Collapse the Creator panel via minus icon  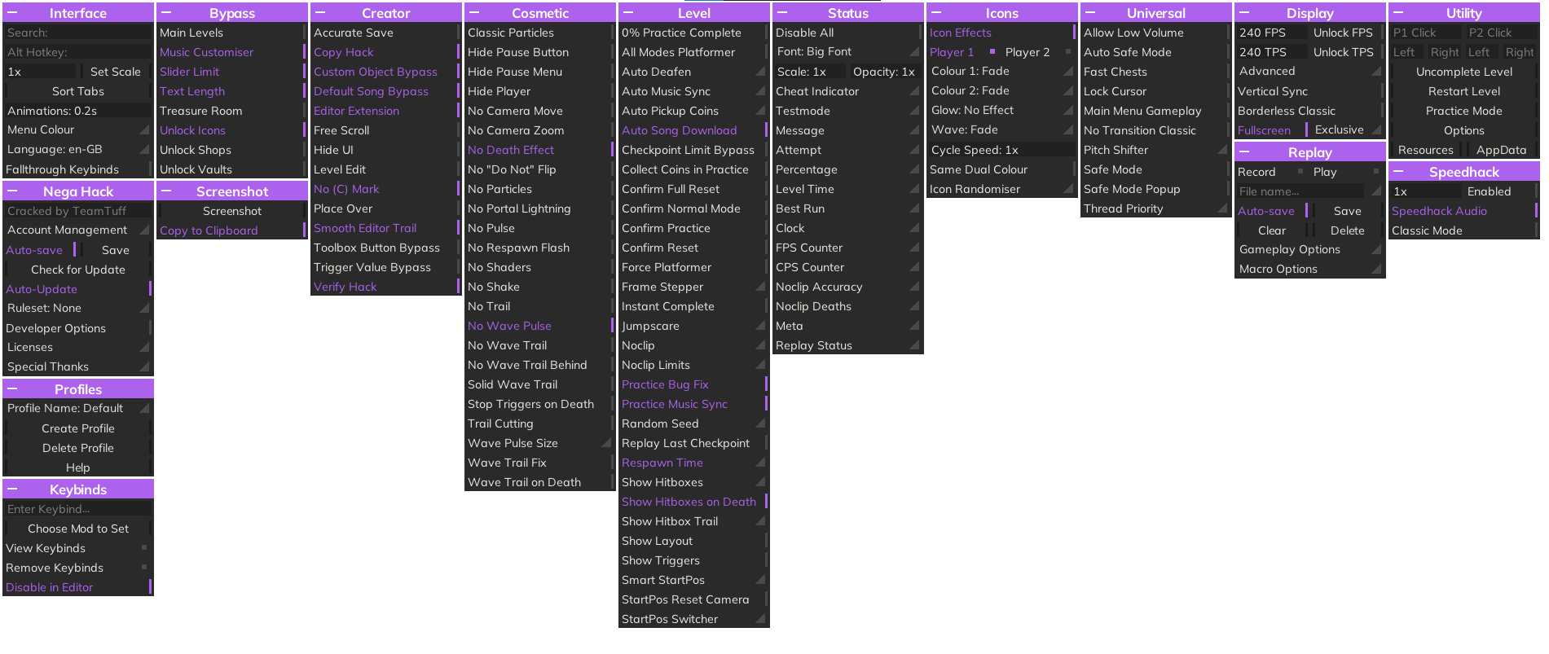coord(321,13)
